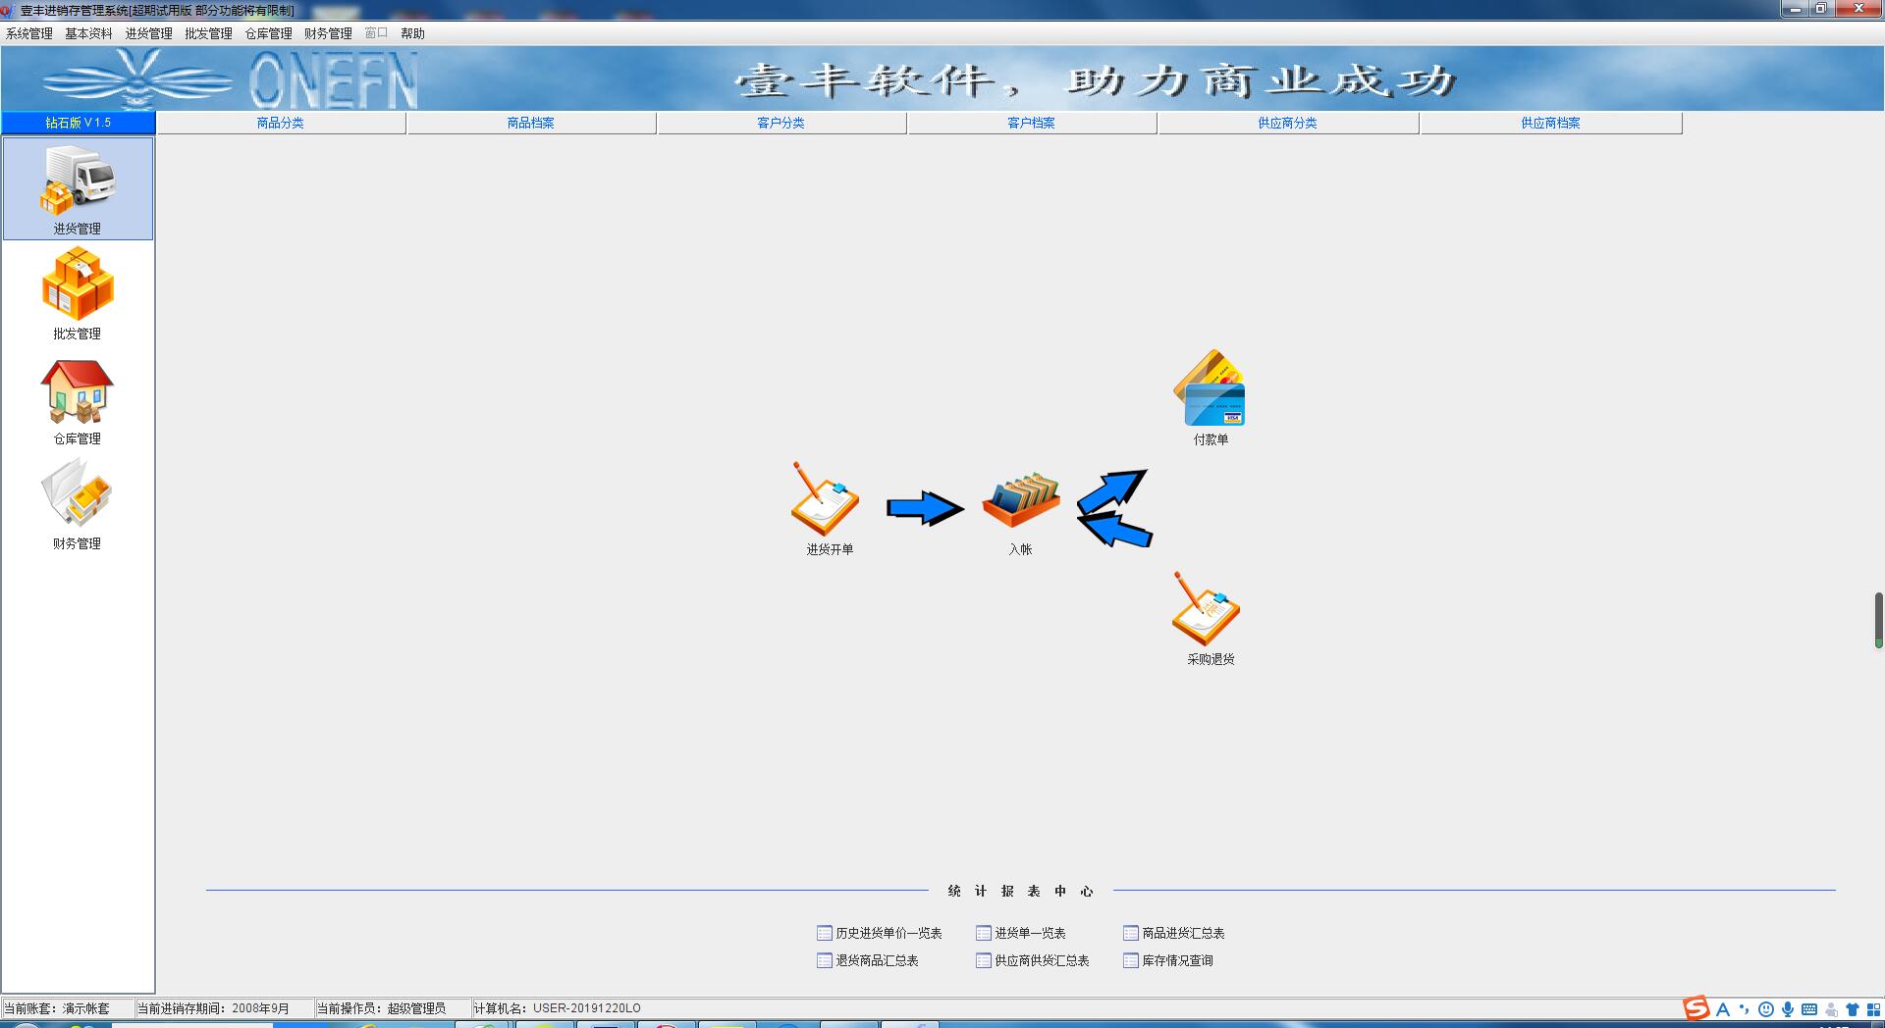Image resolution: width=1885 pixels, height=1028 pixels.
Task: Open the 仓库管理 menu in menu bar
Action: click(x=269, y=33)
